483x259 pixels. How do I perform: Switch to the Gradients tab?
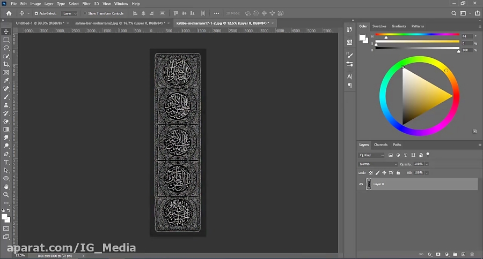(399, 26)
